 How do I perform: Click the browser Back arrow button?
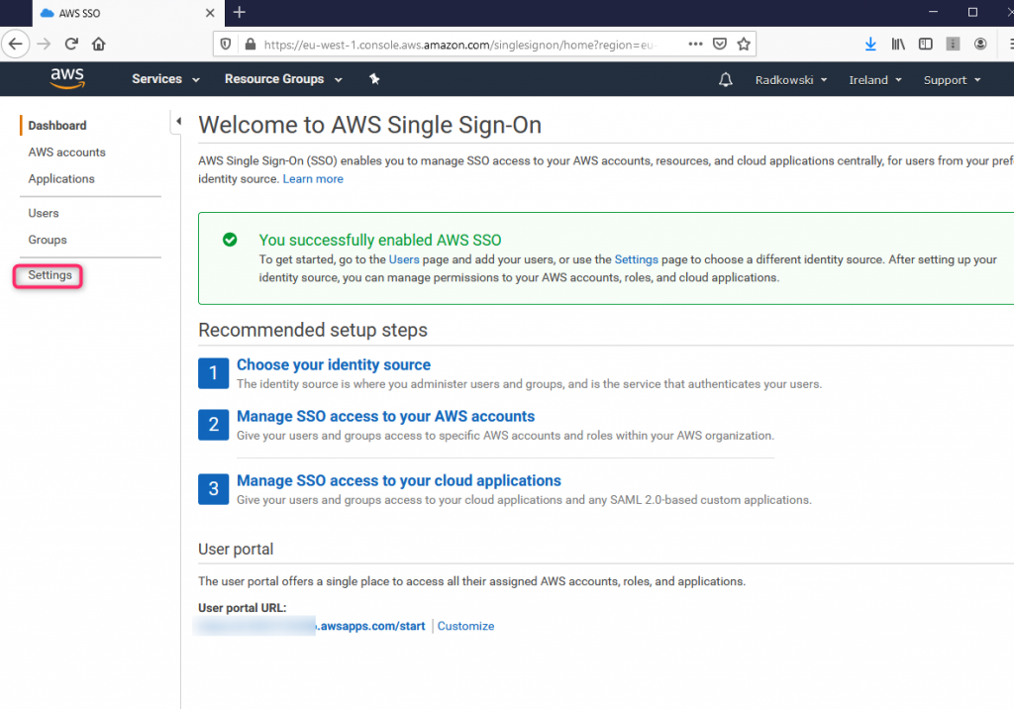coord(16,44)
